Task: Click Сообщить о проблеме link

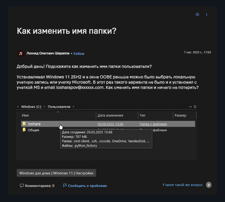Action: pyautogui.click(x=87, y=186)
